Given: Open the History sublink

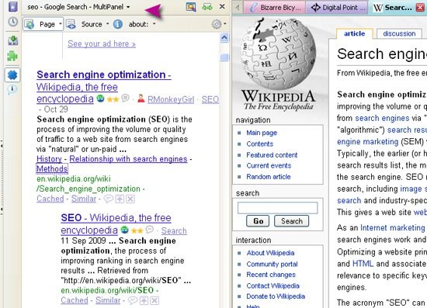Looking at the screenshot, I should (x=49, y=159).
